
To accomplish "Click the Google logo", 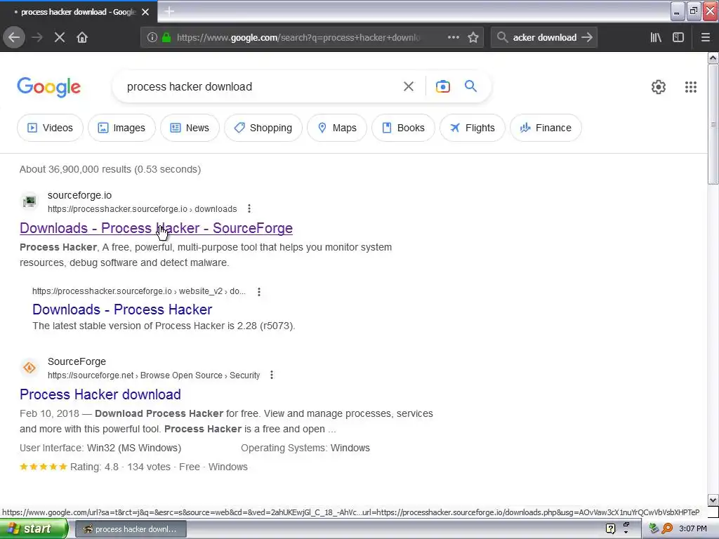I will pyautogui.click(x=49, y=87).
